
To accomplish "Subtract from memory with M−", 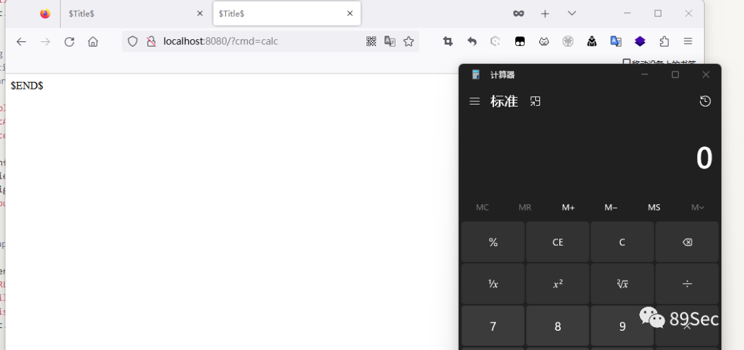I will 611,208.
